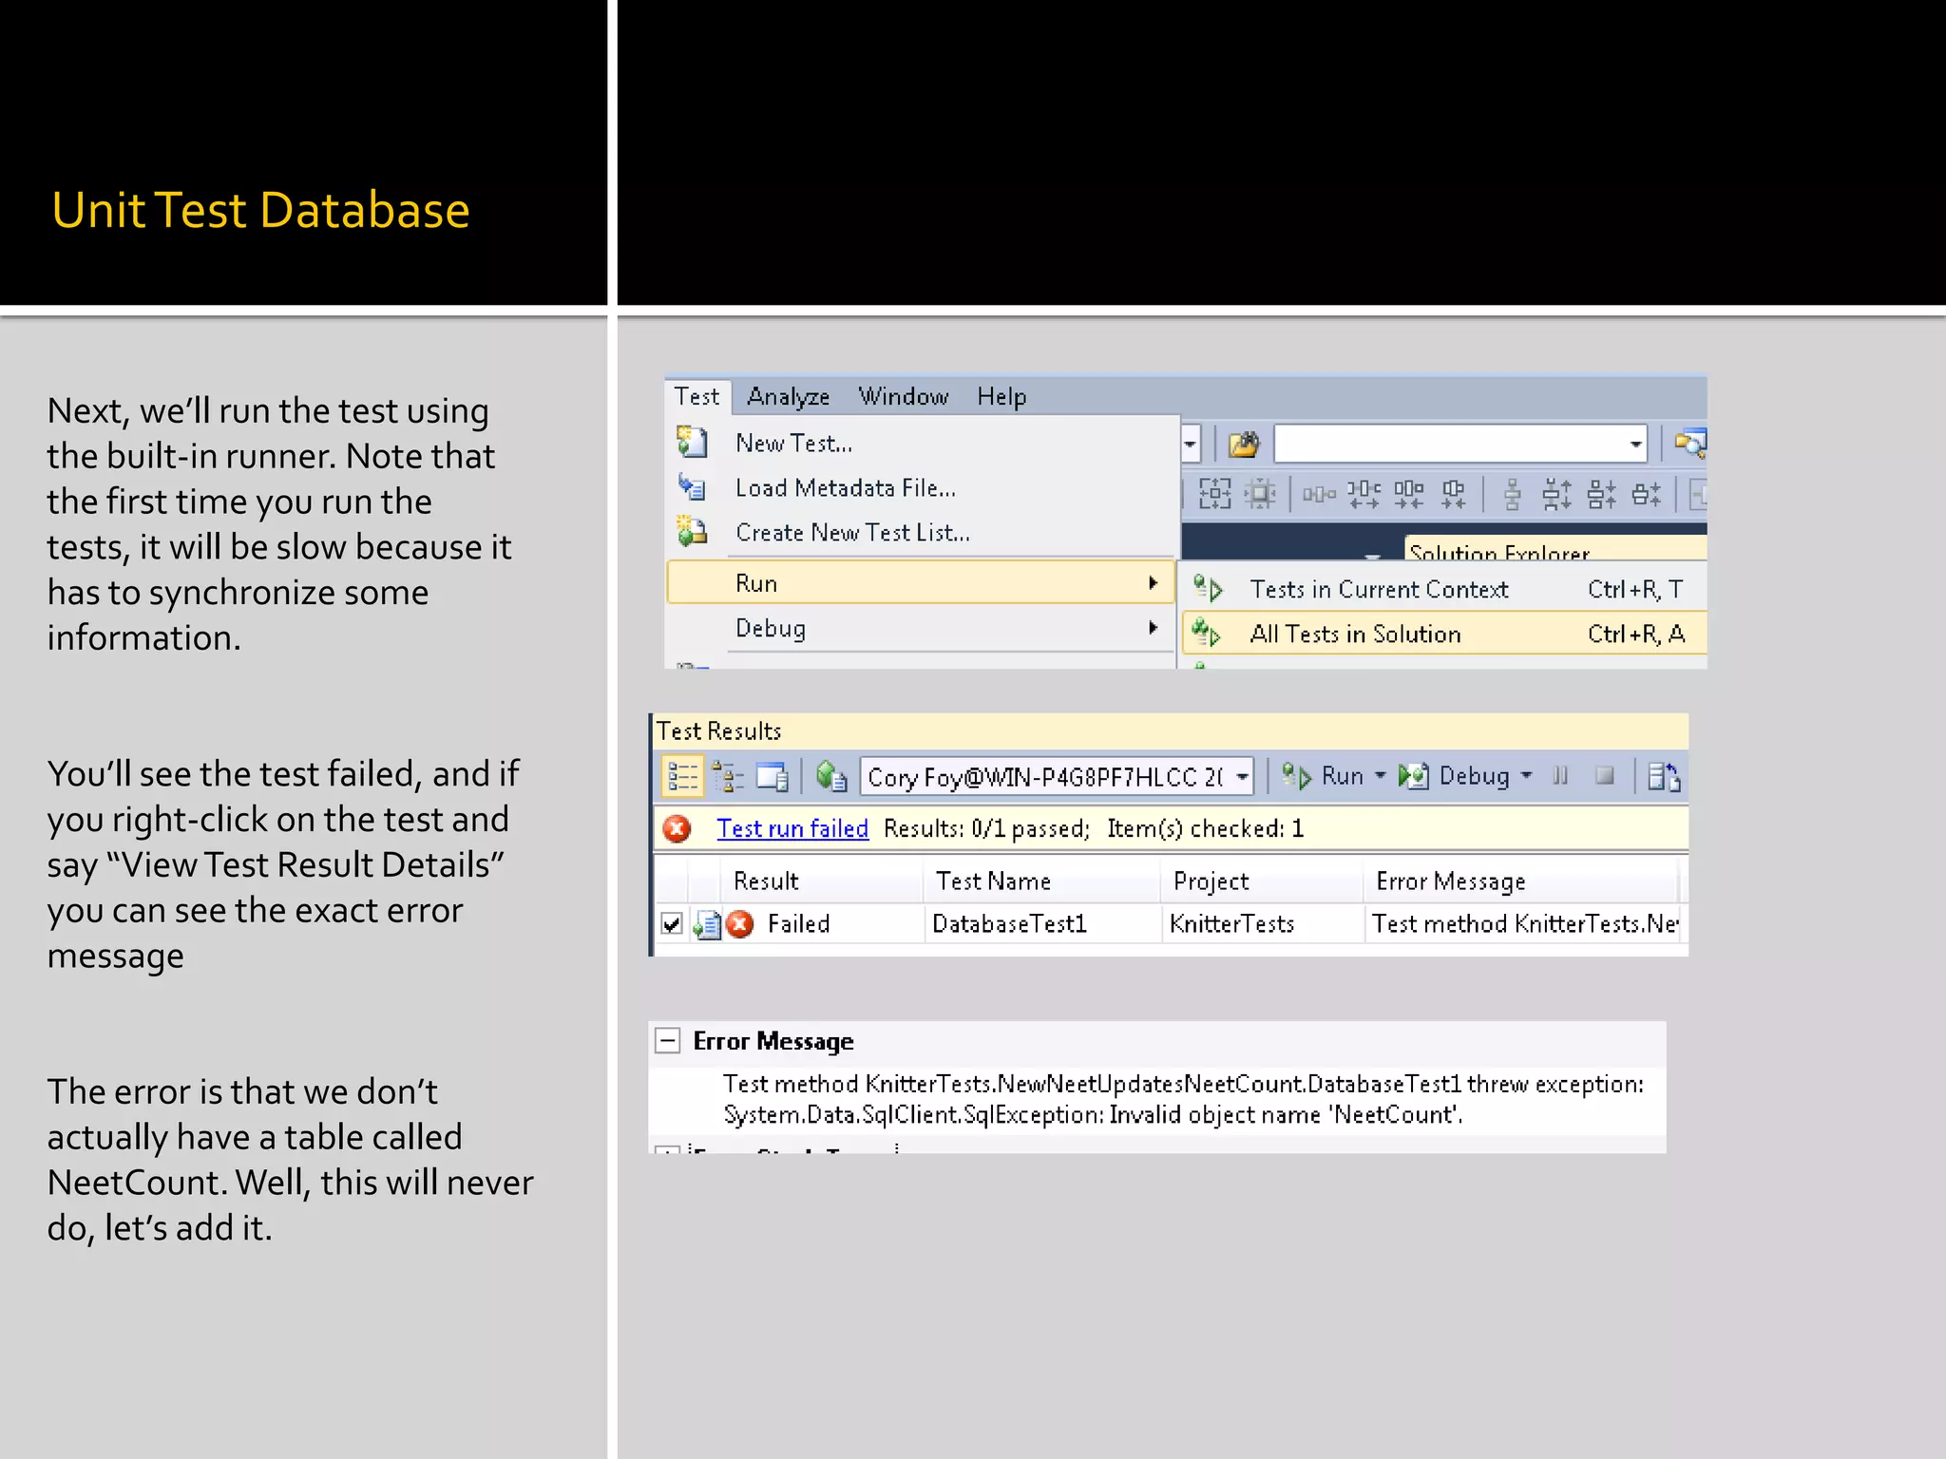
Task: Click Make Horizontal Spacing Equal icon
Action: pyautogui.click(x=1319, y=494)
